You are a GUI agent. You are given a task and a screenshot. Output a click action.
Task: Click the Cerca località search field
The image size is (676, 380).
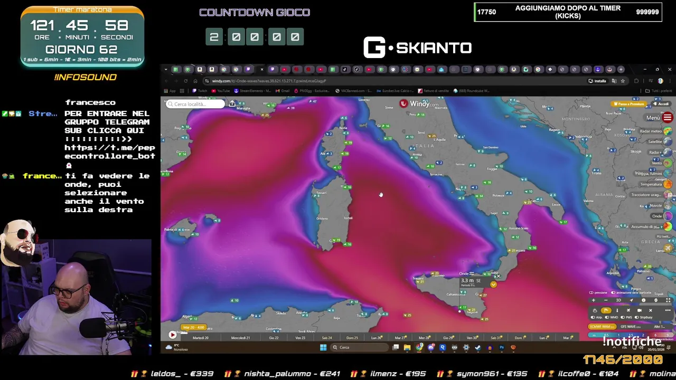click(195, 104)
